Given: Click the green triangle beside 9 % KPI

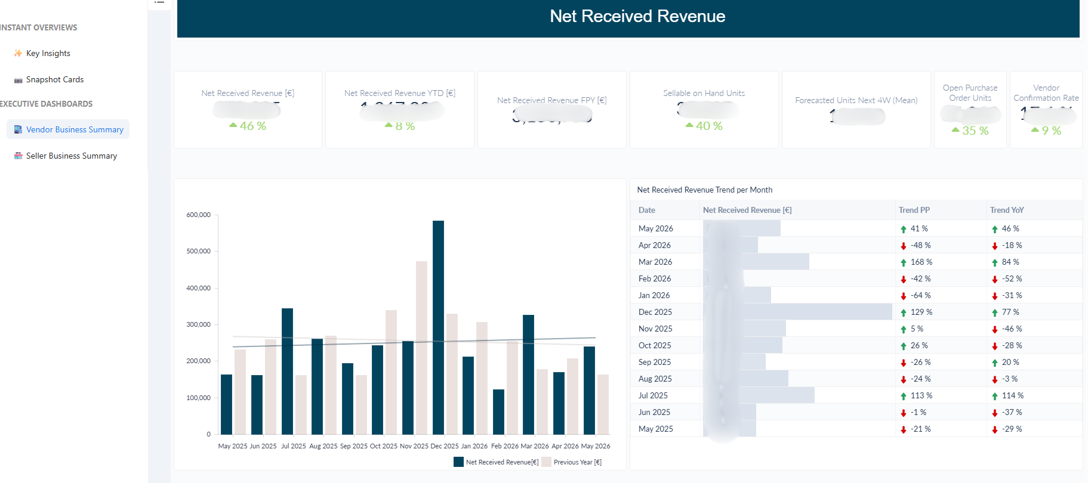Looking at the screenshot, I should pyautogui.click(x=1035, y=129).
